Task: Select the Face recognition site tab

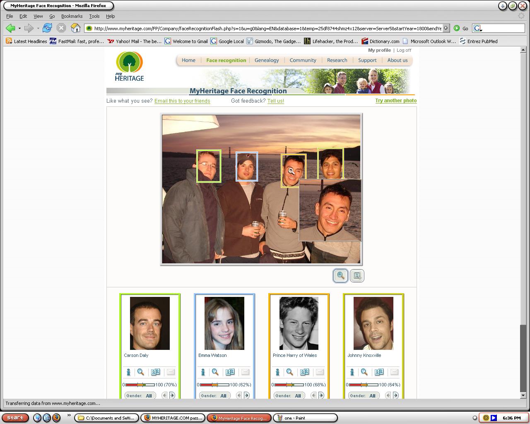Action: (226, 60)
